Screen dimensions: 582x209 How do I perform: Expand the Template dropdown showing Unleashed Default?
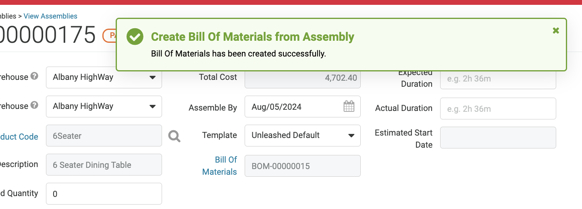pos(302,136)
